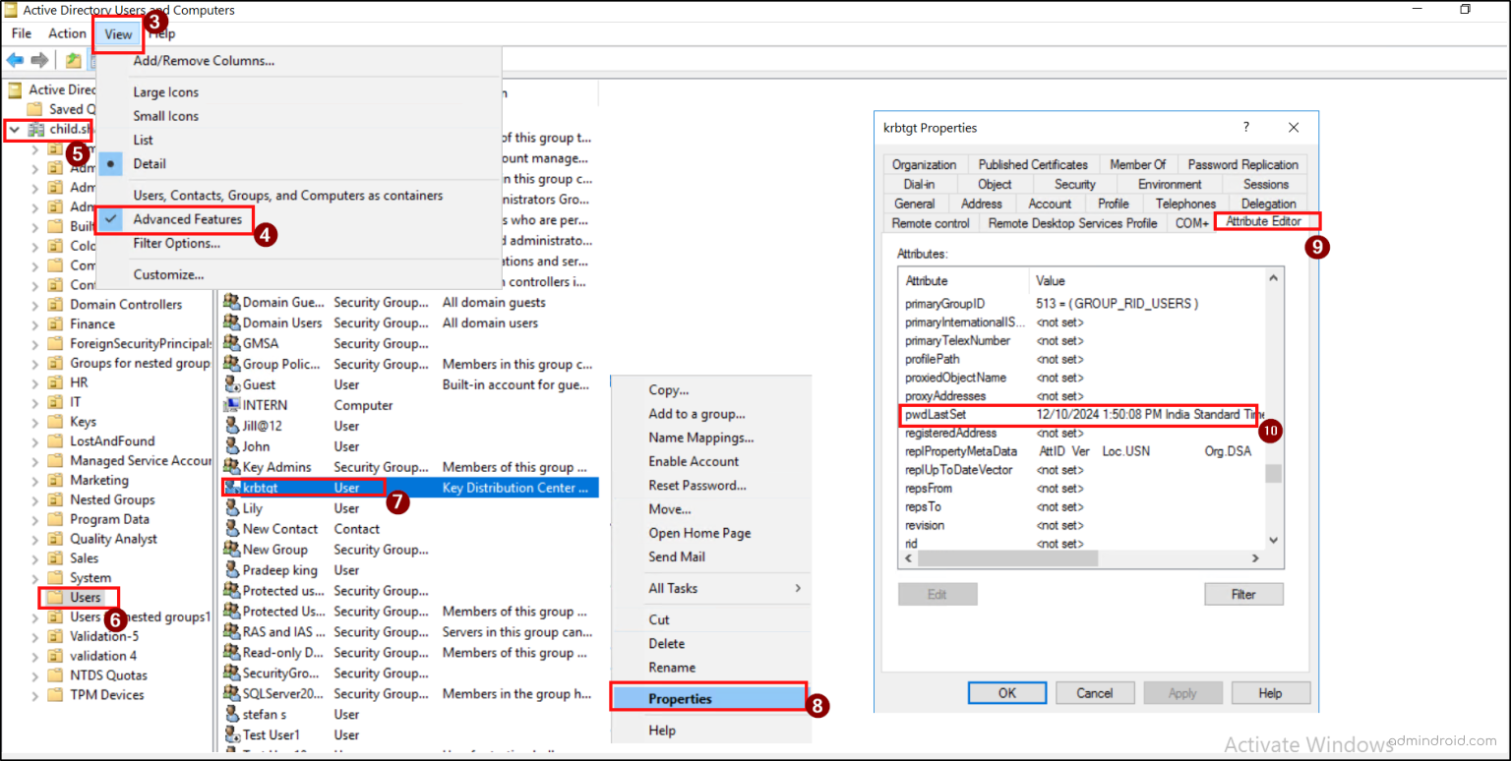
Task: Click the open folder toolbar icon
Action: [73, 60]
